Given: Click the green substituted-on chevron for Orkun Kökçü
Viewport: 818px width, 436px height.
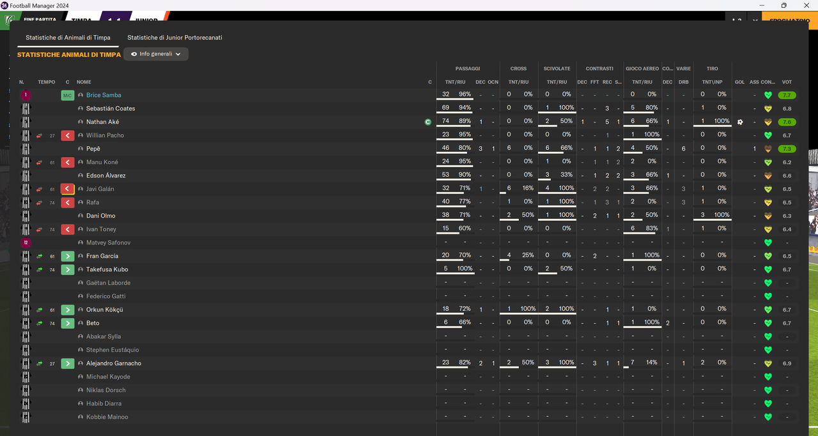Looking at the screenshot, I should [68, 310].
